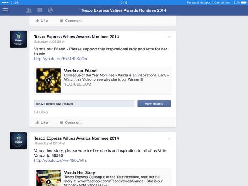Comment on the partially visible top post
The image size is (248, 186).
coord(71,21)
